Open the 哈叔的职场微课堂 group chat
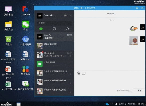Viewport: 146px width, 106px height. (54, 82)
